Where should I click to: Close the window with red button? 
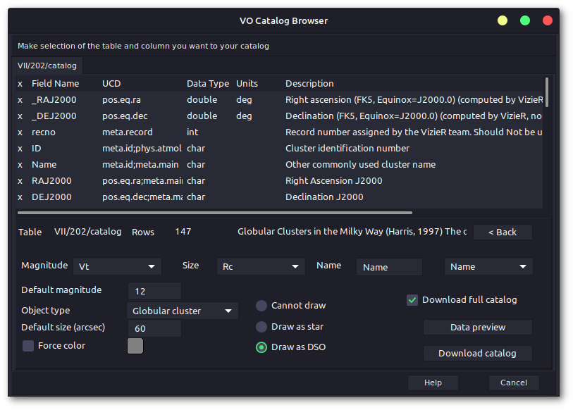[x=548, y=20]
